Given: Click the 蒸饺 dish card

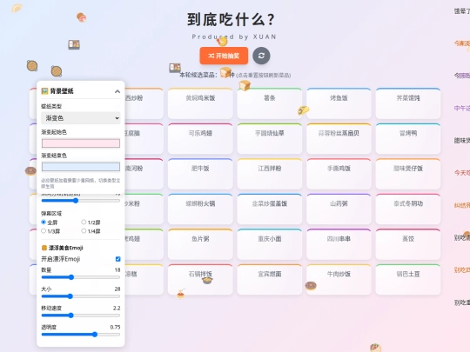Looking at the screenshot, I should coord(408,244).
